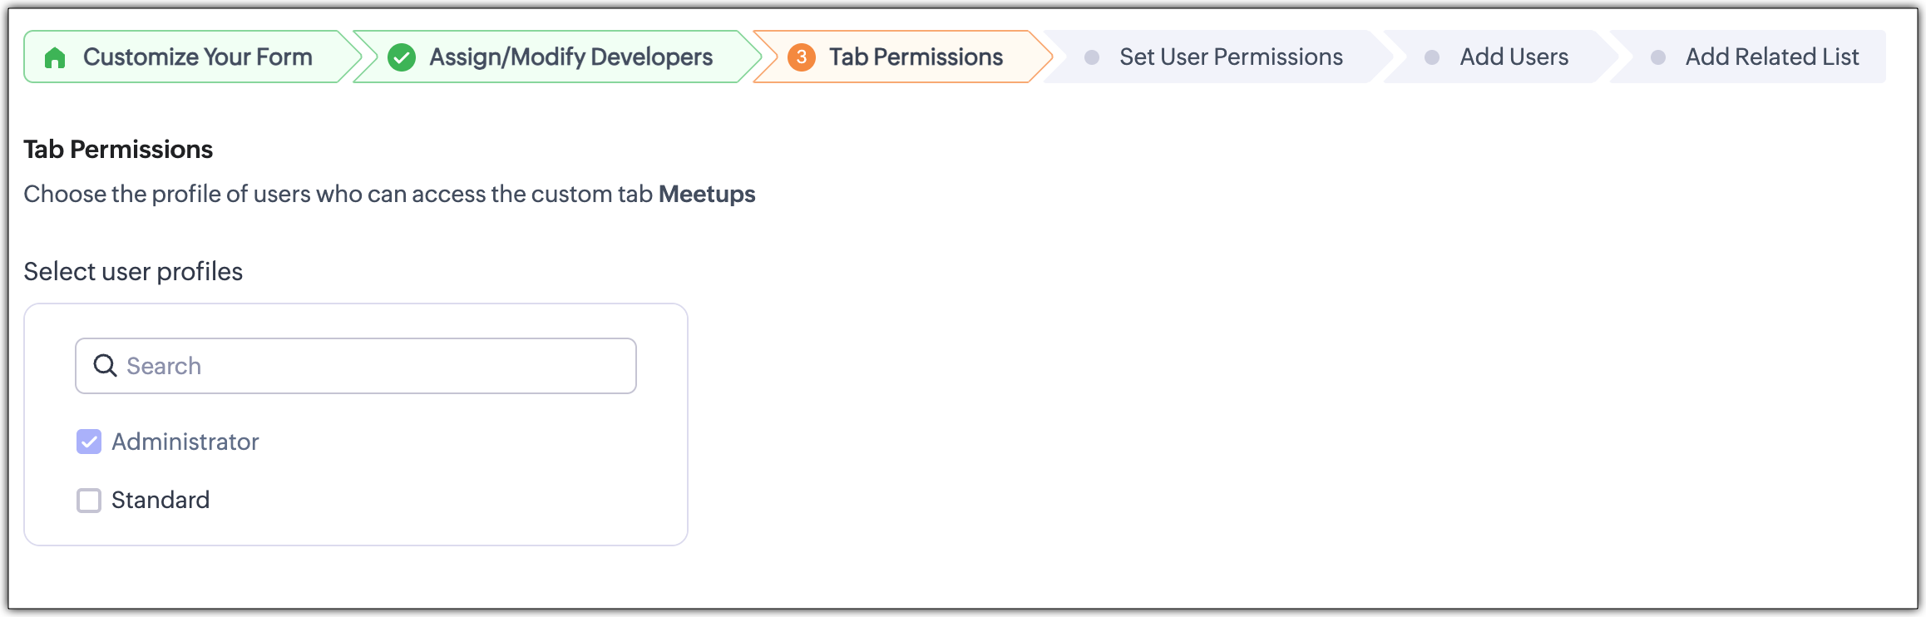The image size is (1926, 617).
Task: Click the home icon in Customize Your Form
Action: click(55, 57)
